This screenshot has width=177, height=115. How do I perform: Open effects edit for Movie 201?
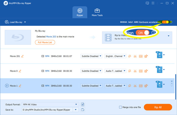click(130, 56)
